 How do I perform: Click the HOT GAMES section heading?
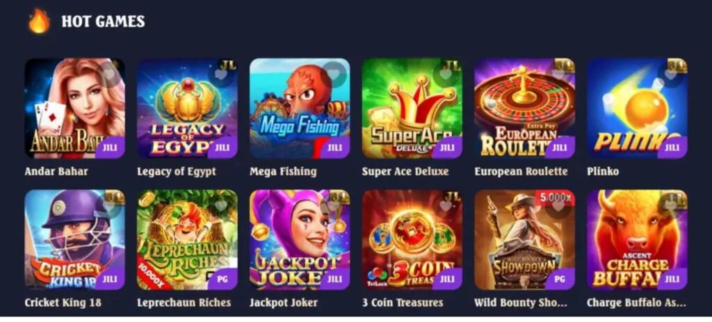(103, 22)
